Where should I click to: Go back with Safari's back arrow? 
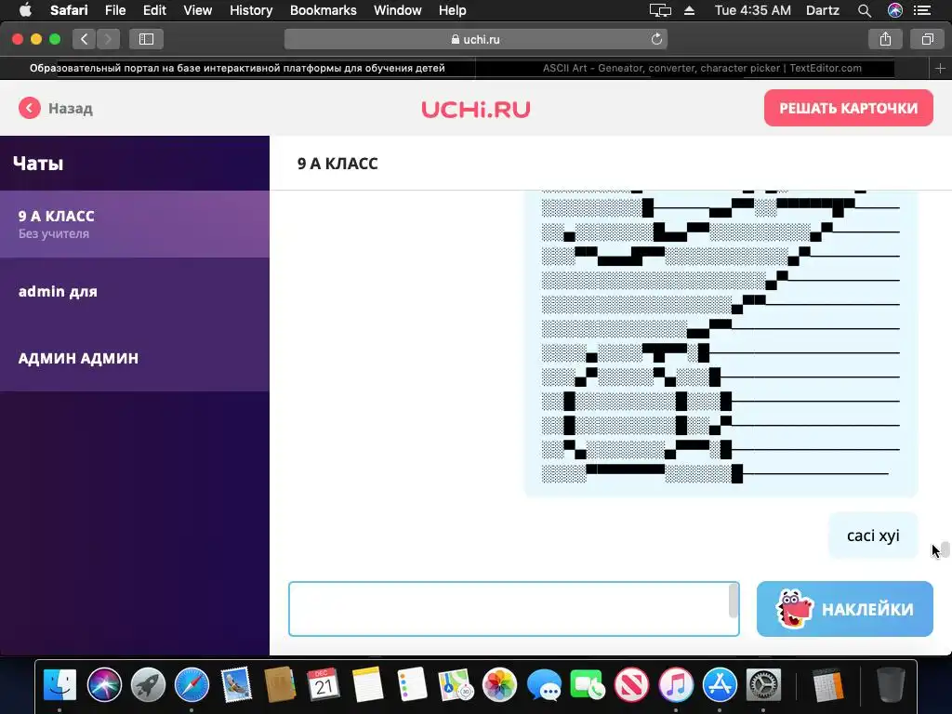click(85, 39)
